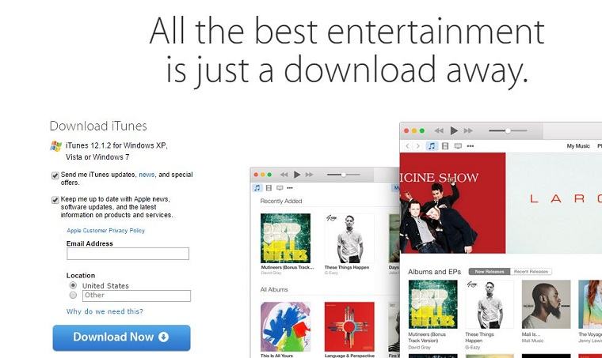
Task: Click the All Albums heading
Action: [x=274, y=289]
